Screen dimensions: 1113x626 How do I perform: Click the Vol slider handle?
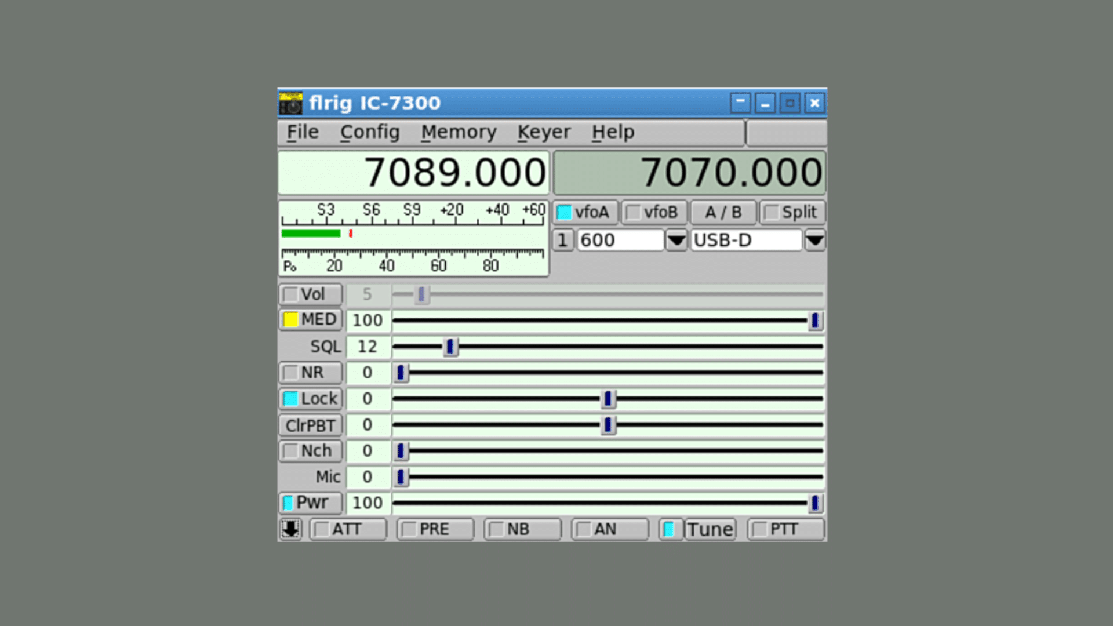coord(422,294)
